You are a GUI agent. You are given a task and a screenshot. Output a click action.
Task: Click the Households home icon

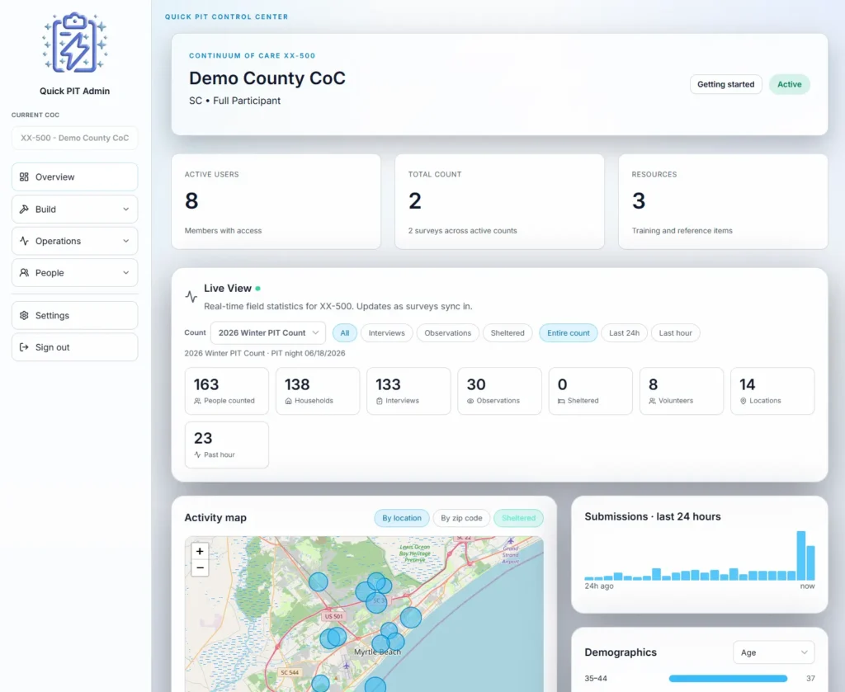pos(288,401)
